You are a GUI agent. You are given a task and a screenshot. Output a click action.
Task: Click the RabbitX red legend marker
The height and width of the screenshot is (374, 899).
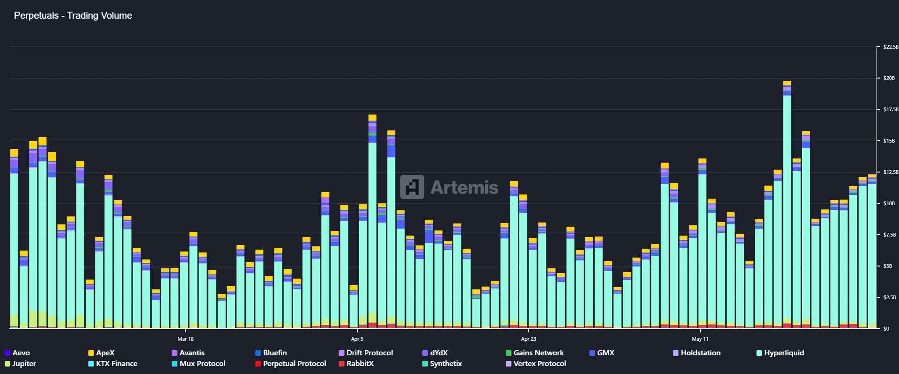341,364
